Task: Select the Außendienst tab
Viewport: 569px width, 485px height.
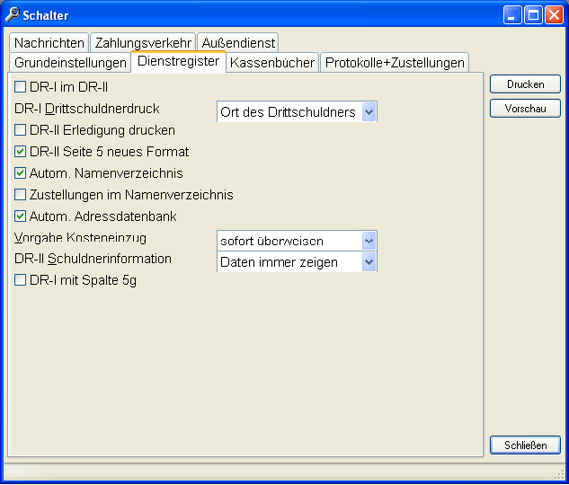Action: tap(238, 43)
